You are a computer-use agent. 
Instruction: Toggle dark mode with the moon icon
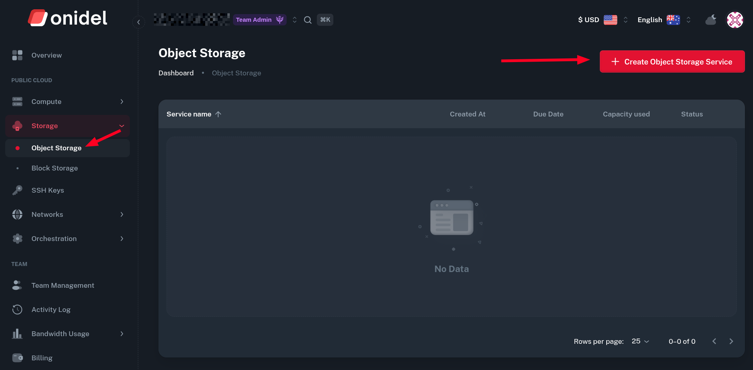[x=711, y=20]
